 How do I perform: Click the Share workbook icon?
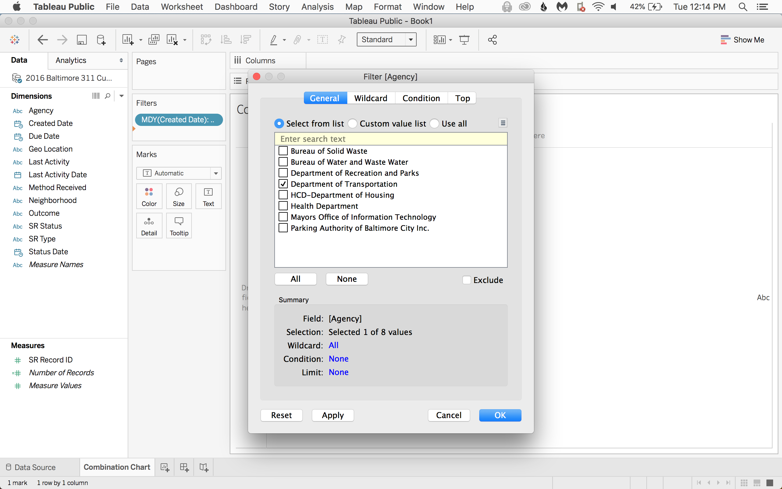point(492,40)
